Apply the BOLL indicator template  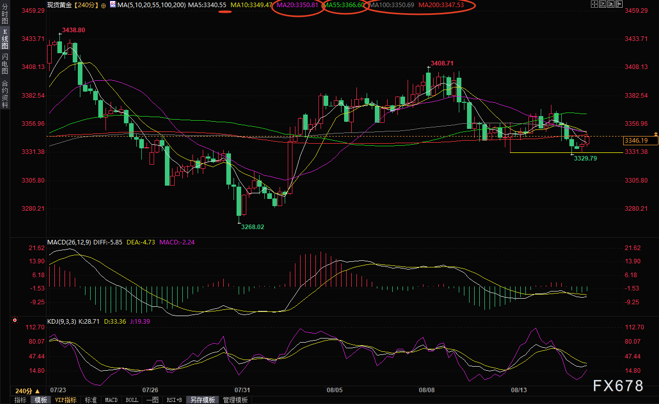(132, 400)
